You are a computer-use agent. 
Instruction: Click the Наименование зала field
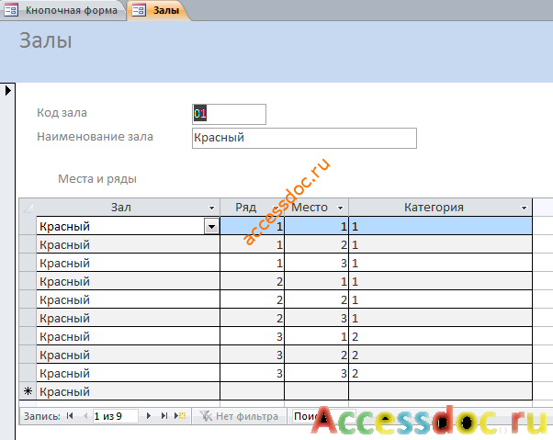point(304,138)
